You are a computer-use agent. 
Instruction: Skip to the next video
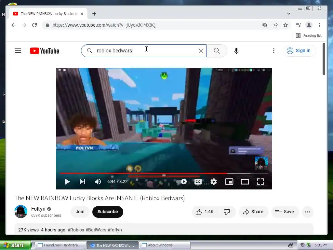83,182
